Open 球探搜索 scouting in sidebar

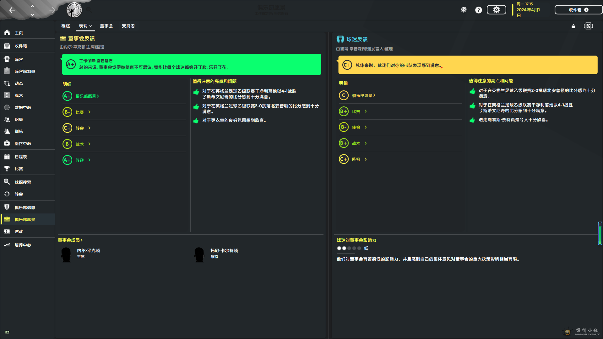click(x=27, y=182)
